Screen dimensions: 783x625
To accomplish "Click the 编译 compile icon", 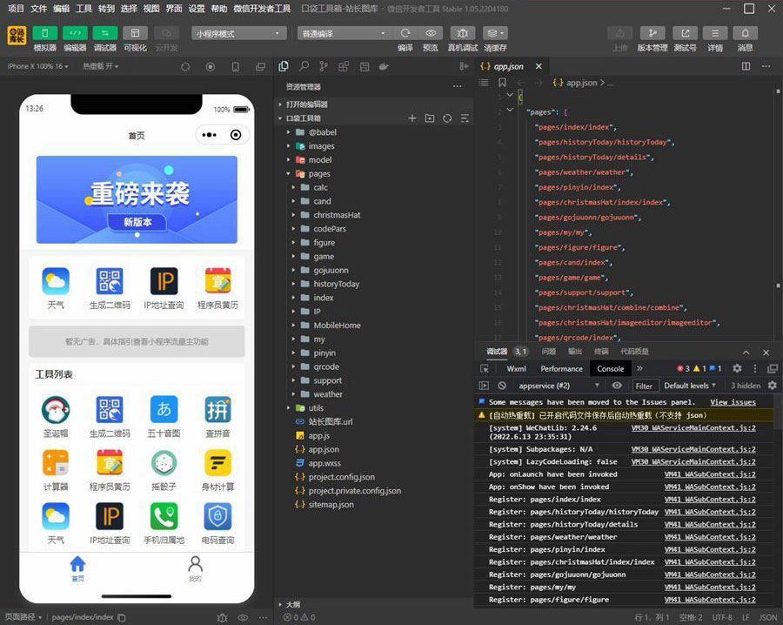I will [x=405, y=33].
